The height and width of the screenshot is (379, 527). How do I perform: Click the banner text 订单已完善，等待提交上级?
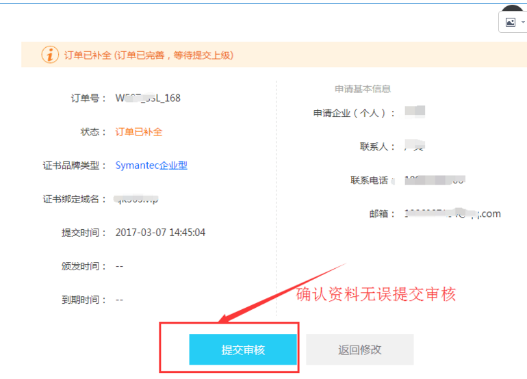tap(173, 55)
